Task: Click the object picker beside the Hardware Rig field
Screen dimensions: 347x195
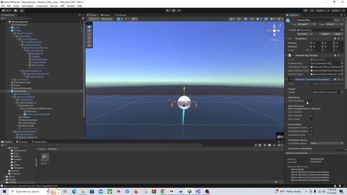Action: [342, 63]
